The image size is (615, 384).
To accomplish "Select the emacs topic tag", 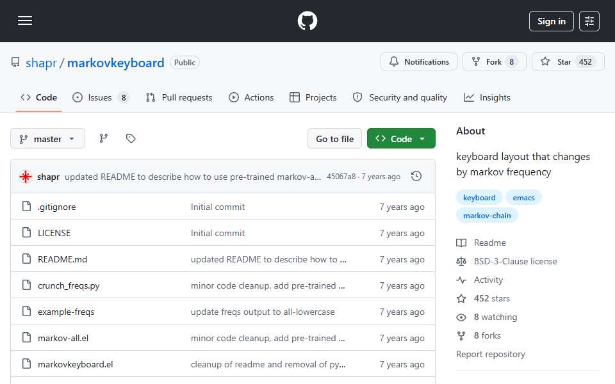I will 523,198.
